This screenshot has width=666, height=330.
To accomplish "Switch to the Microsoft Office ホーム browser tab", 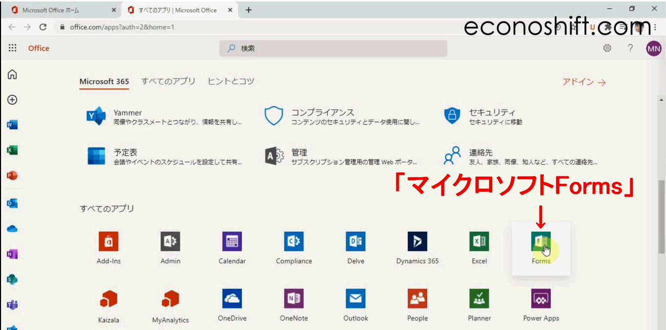I will click(58, 9).
